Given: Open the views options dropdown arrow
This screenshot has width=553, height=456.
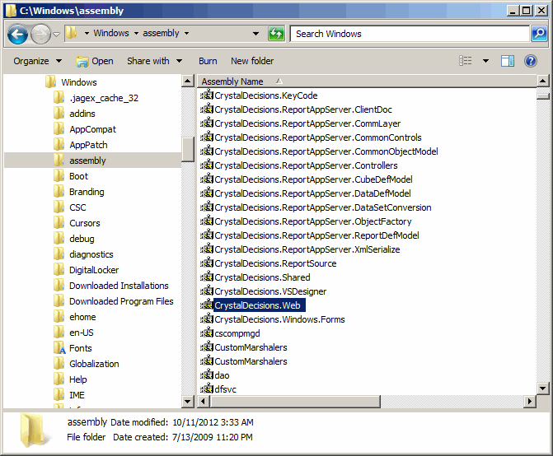Looking at the screenshot, I should click(485, 61).
